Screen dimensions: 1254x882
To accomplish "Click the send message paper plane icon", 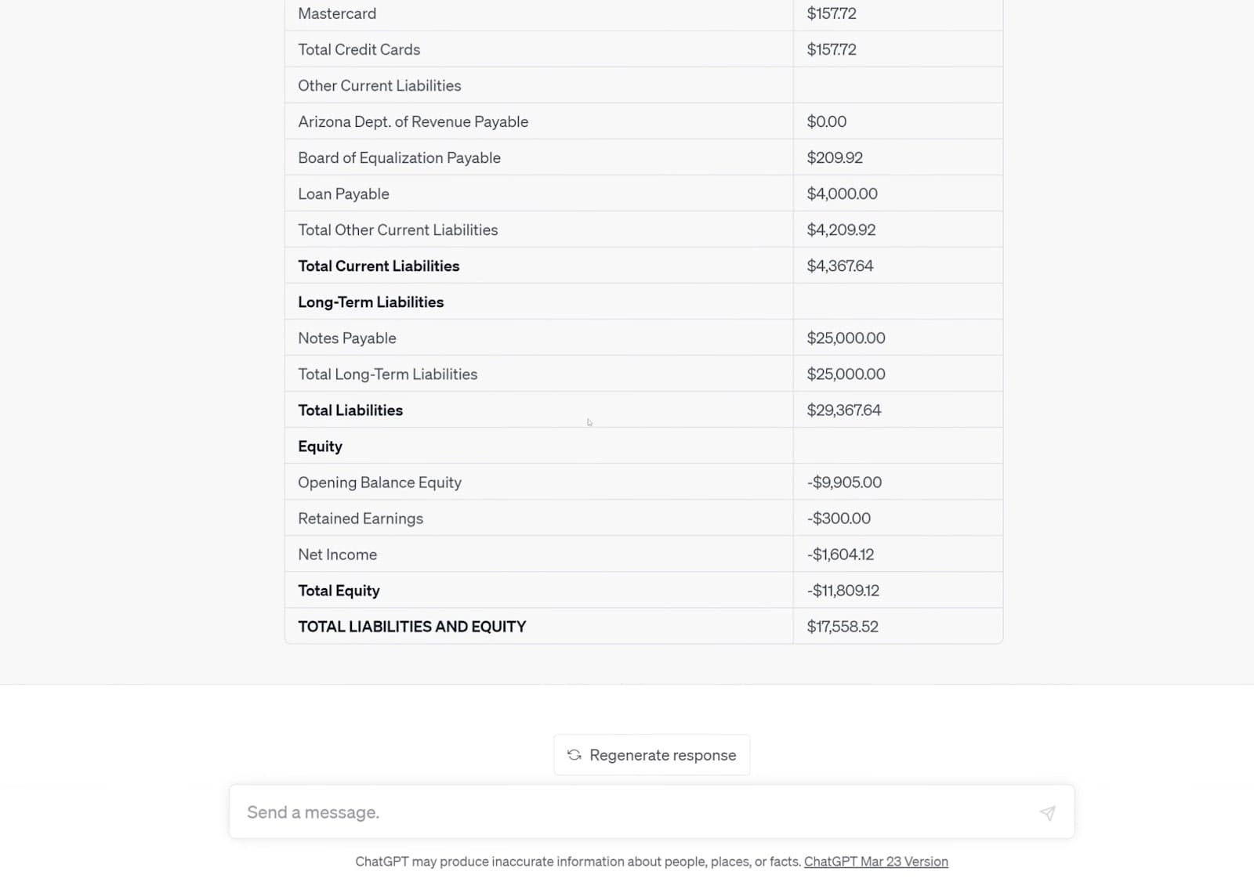I will [x=1047, y=812].
